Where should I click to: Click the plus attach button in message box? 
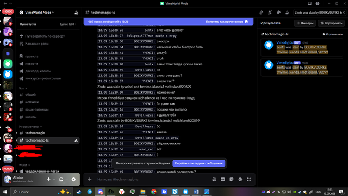pyautogui.click(x=89, y=179)
